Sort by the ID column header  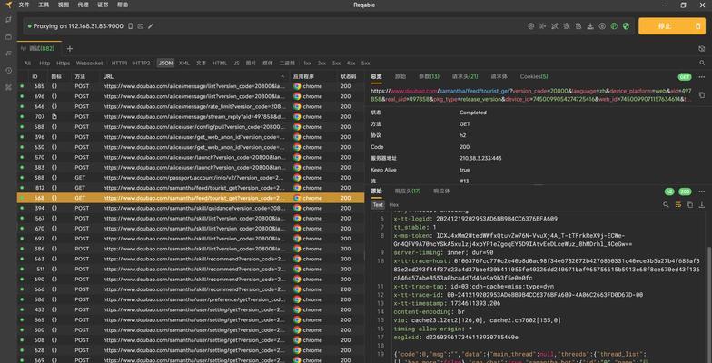pos(35,76)
